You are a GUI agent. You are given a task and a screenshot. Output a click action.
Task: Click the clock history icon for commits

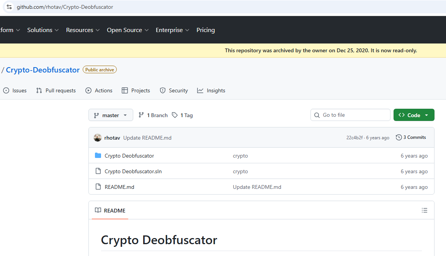(399, 137)
